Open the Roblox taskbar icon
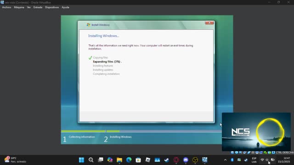294x165 pixels. [x=148, y=160]
